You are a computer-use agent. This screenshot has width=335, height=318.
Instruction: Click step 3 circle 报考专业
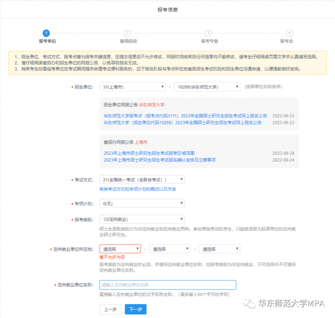[208, 33]
